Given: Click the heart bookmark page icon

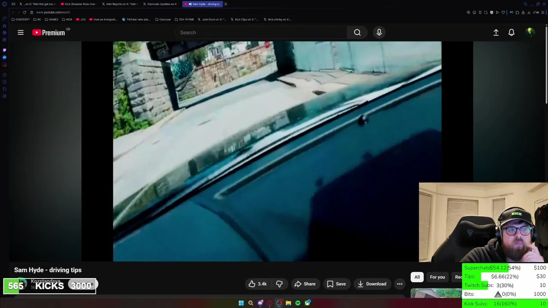Looking at the screenshot, I should pos(503,12).
